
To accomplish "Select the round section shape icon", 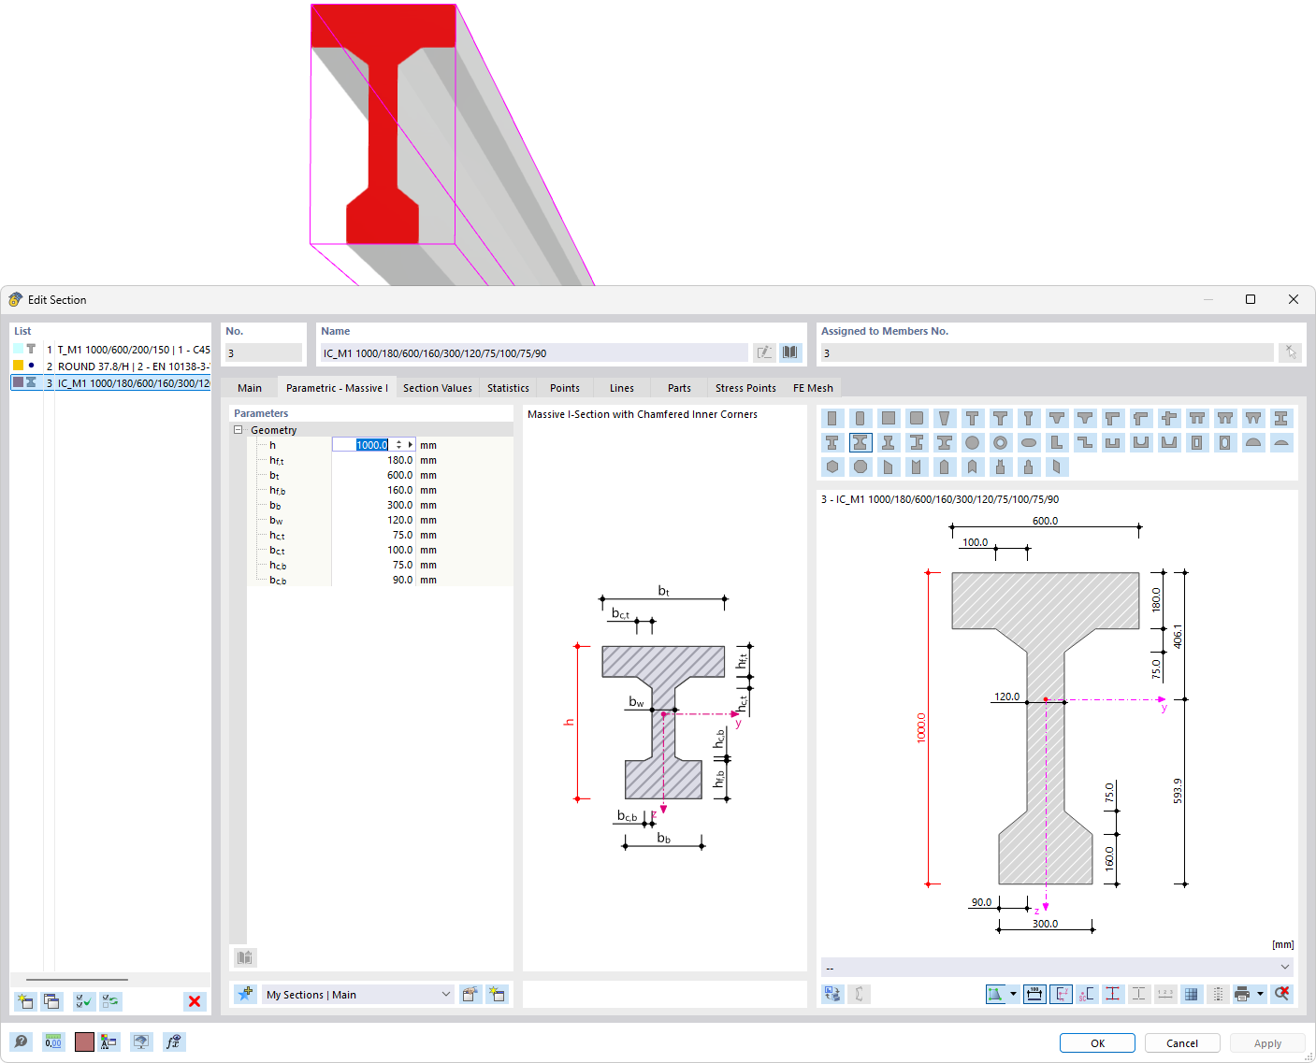I will (973, 442).
